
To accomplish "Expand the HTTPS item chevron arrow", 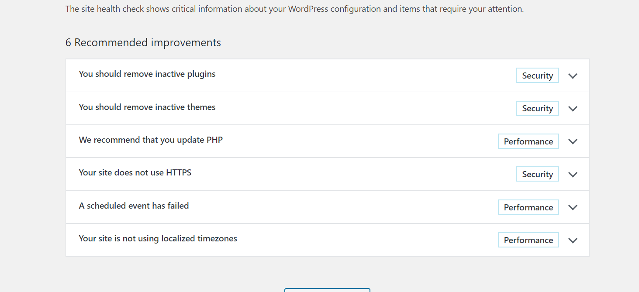I will pos(573,175).
